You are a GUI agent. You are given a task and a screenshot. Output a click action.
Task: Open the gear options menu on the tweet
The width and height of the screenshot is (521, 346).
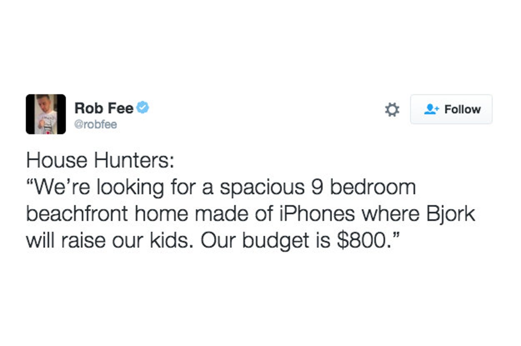click(x=391, y=110)
